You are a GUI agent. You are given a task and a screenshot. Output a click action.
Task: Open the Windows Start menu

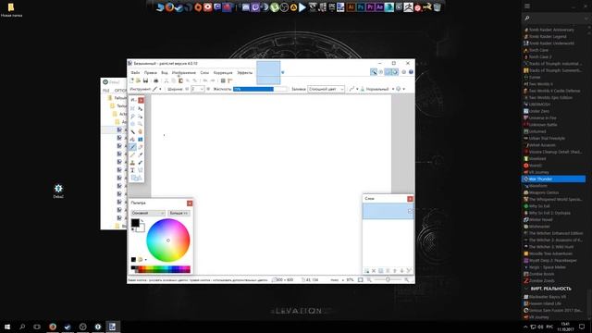[x=7, y=327]
